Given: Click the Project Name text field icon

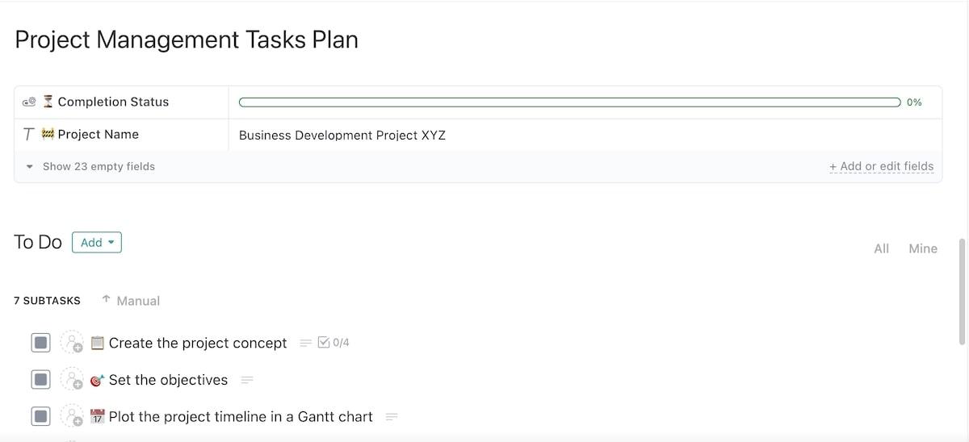Looking at the screenshot, I should point(28,135).
